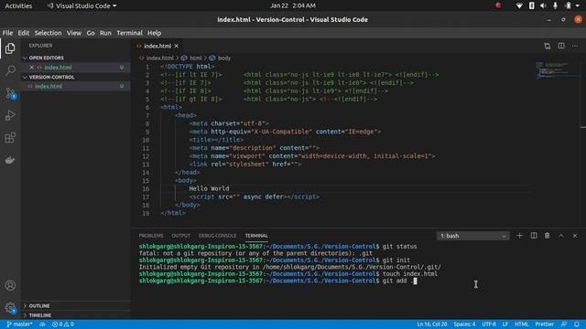This screenshot has height=329, width=586.
Task: Click Prettier in the status bar
Action: (544, 324)
